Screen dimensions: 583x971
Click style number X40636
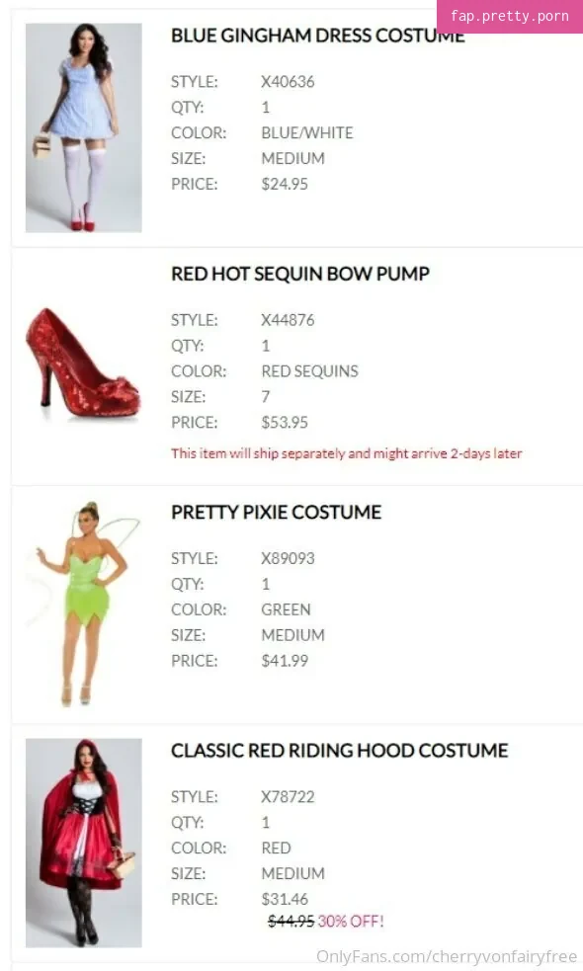pos(288,82)
